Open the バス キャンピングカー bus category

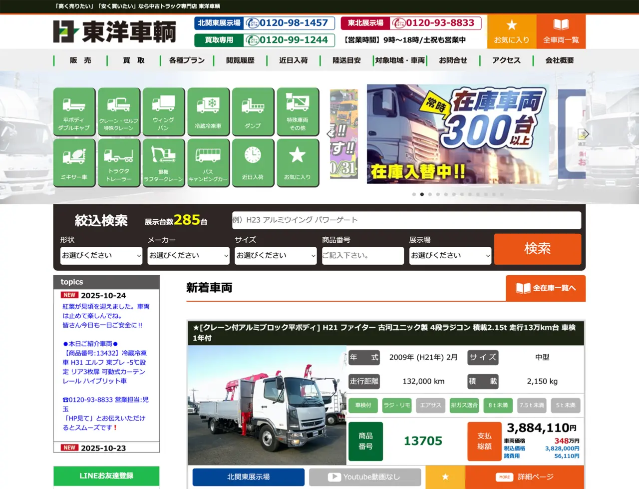click(x=208, y=163)
